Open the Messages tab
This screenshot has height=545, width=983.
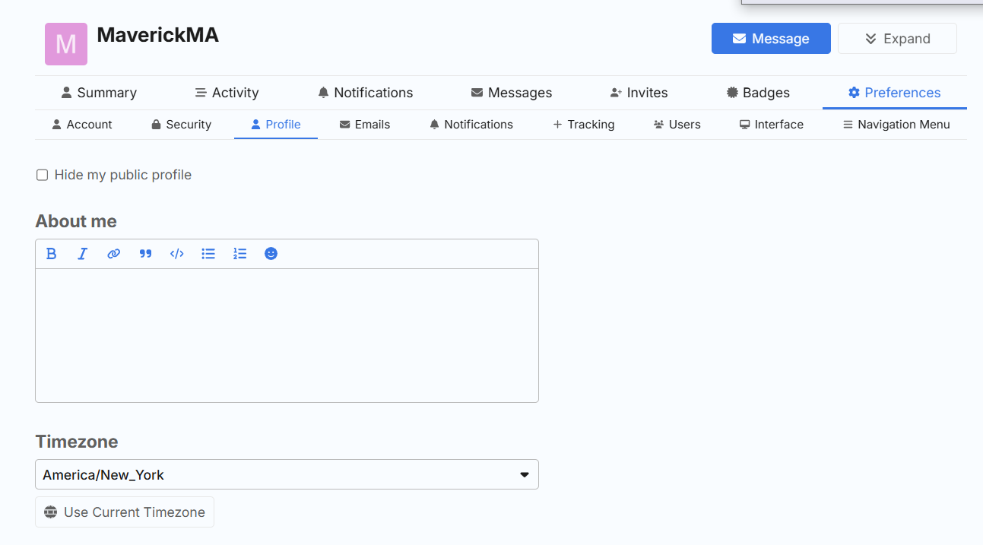click(x=512, y=93)
